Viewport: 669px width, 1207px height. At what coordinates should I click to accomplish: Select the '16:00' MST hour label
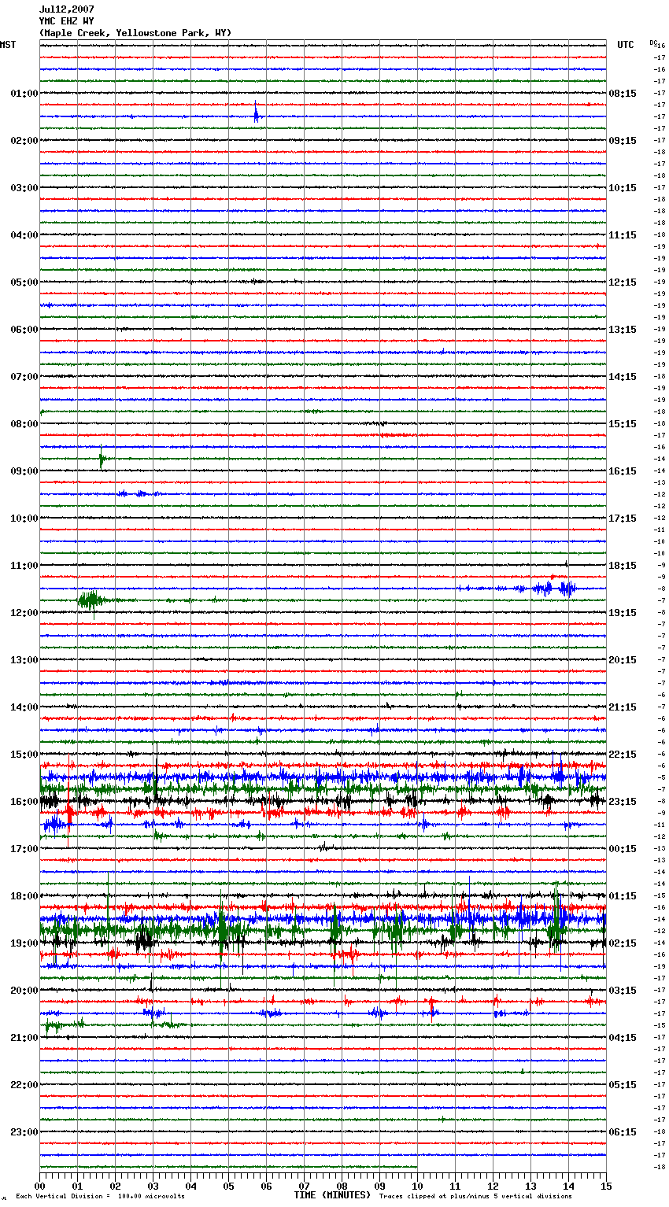point(24,802)
